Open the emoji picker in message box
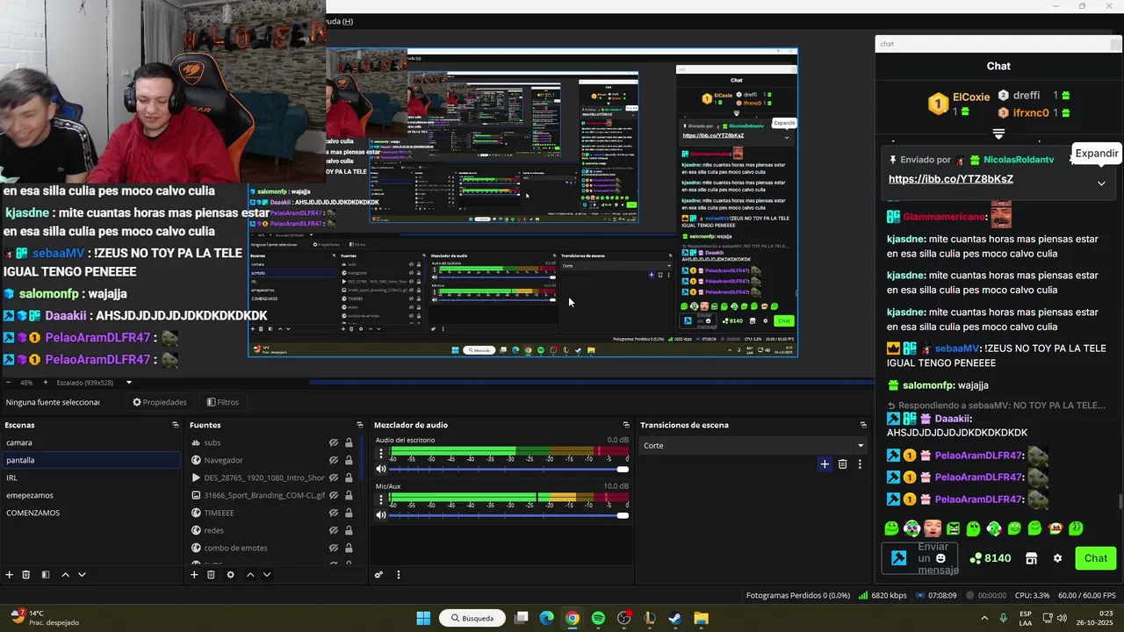 pos(940,558)
